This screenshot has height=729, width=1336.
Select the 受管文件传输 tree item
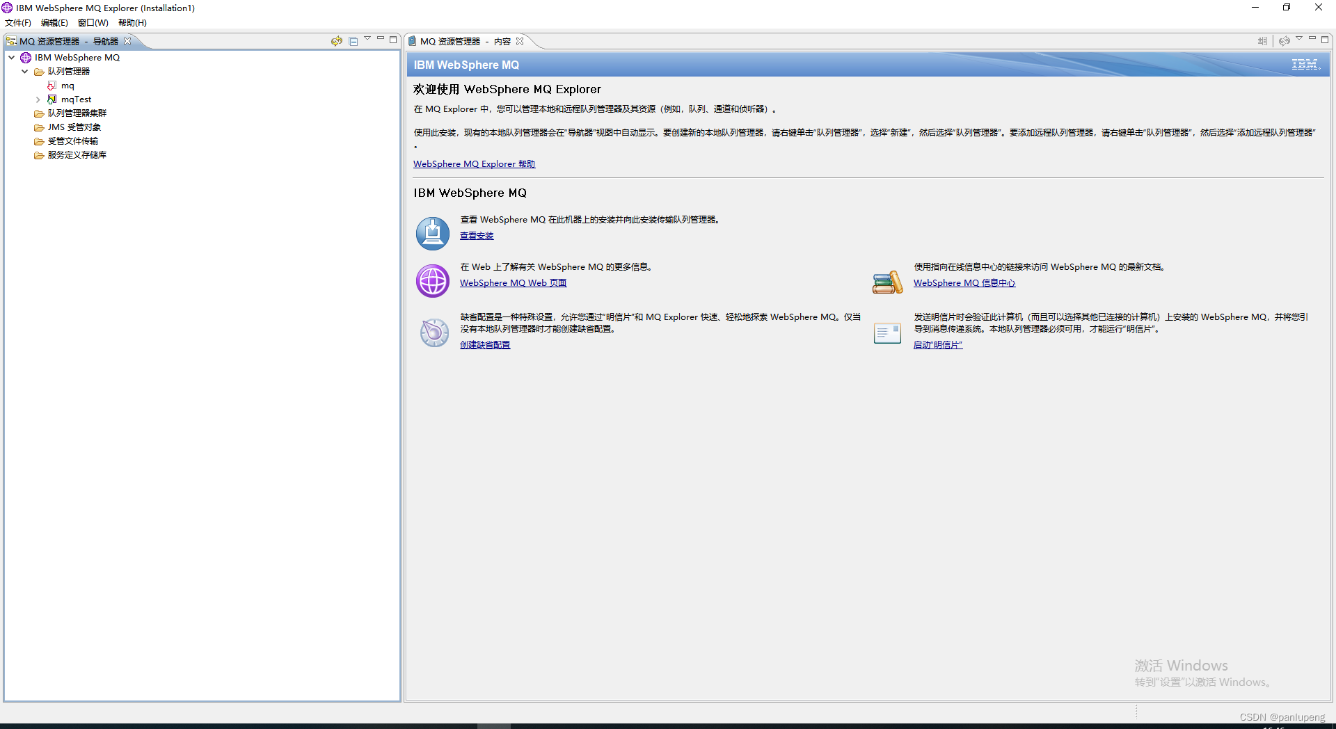click(73, 141)
